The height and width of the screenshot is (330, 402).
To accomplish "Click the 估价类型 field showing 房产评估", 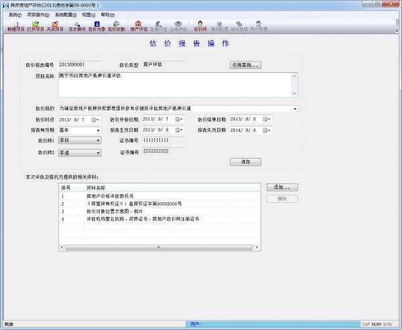I will [x=163, y=65].
